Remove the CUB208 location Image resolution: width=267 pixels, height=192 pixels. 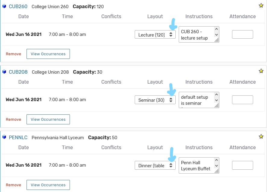click(x=14, y=119)
